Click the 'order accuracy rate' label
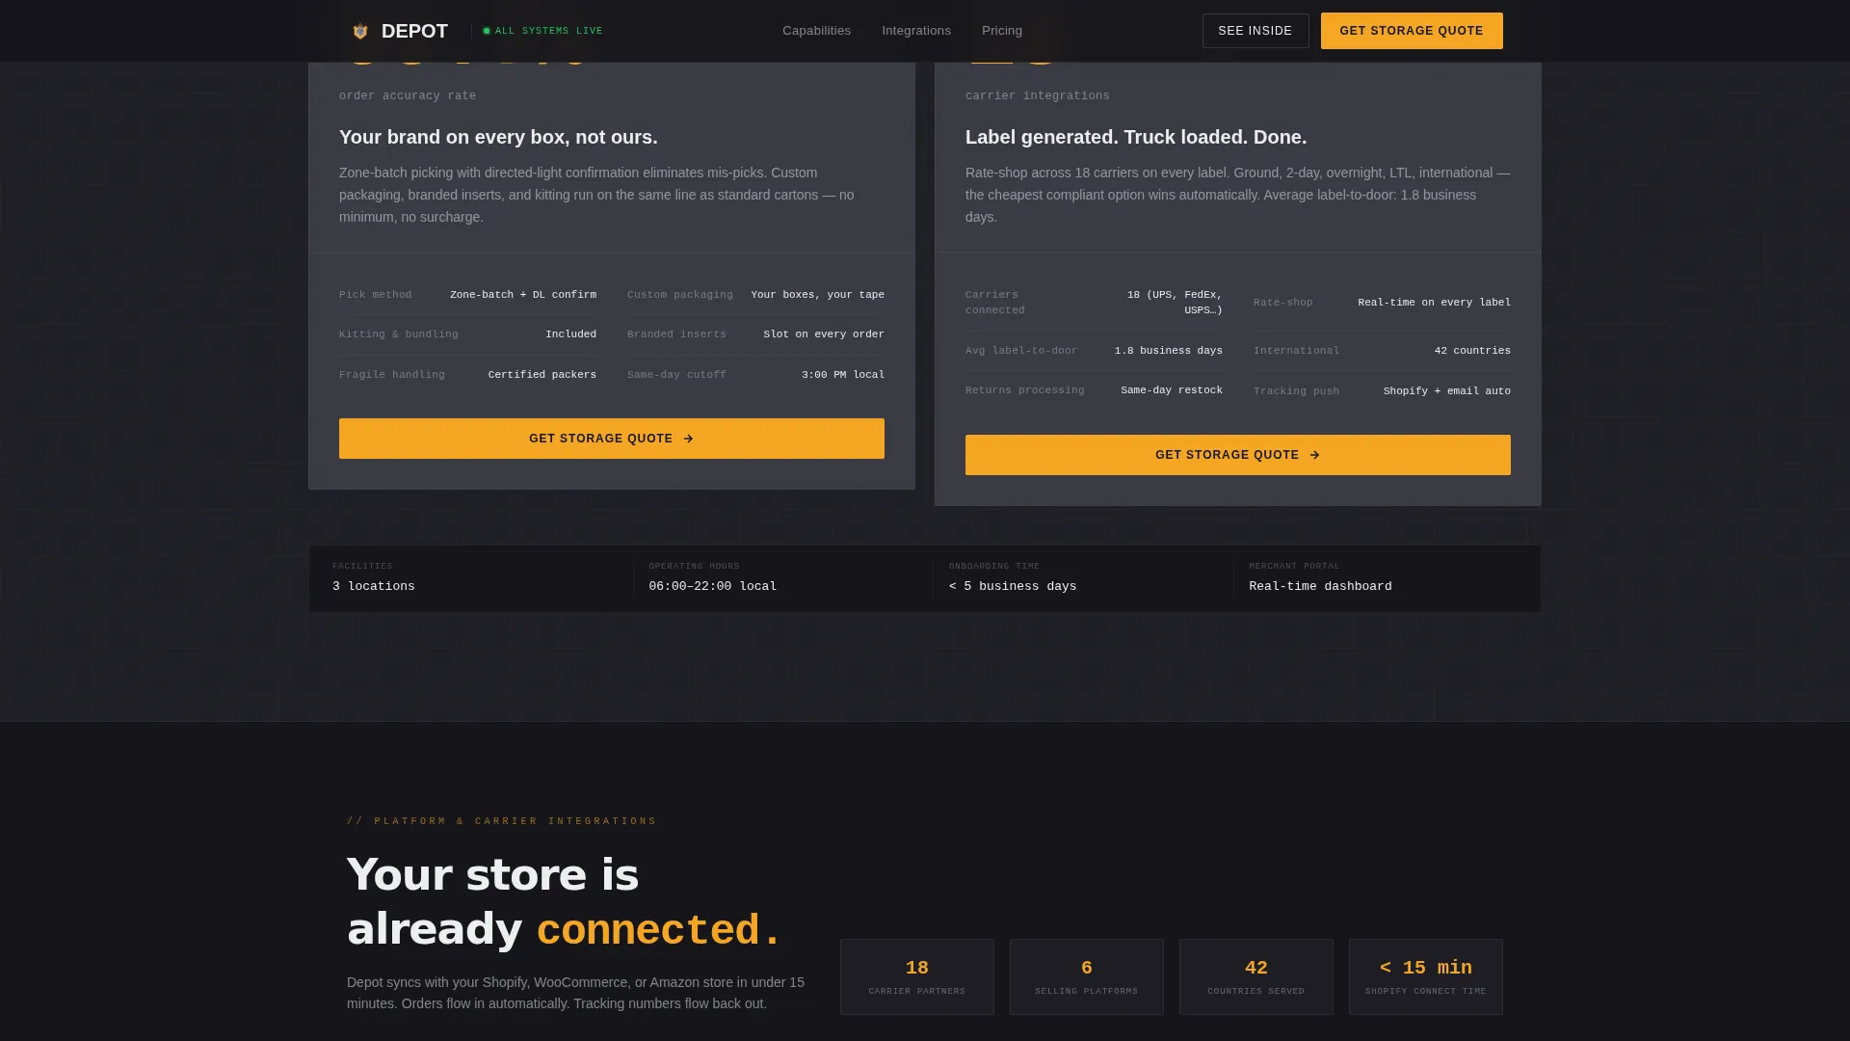 [x=408, y=95]
